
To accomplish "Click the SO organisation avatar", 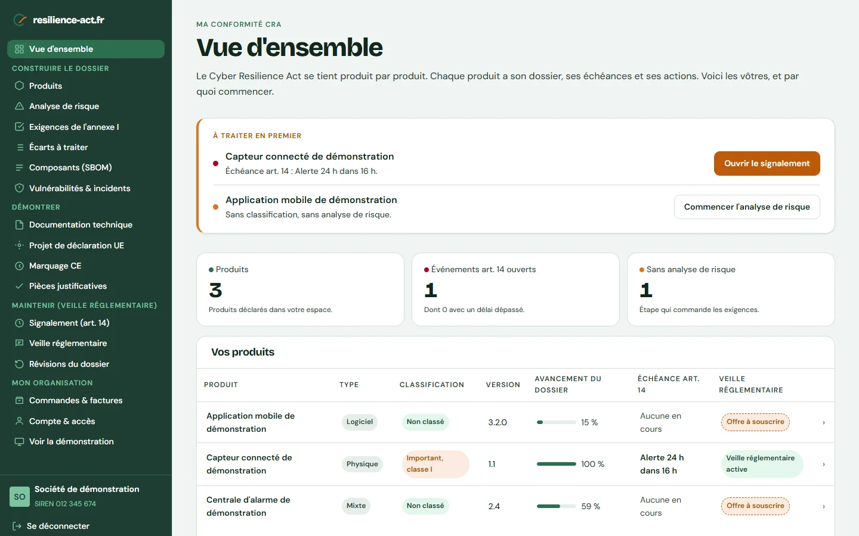I will click(x=20, y=497).
